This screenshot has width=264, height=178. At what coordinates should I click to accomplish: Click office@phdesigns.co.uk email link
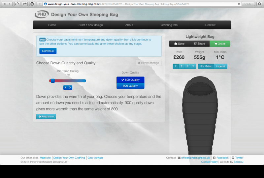click(x=195, y=158)
